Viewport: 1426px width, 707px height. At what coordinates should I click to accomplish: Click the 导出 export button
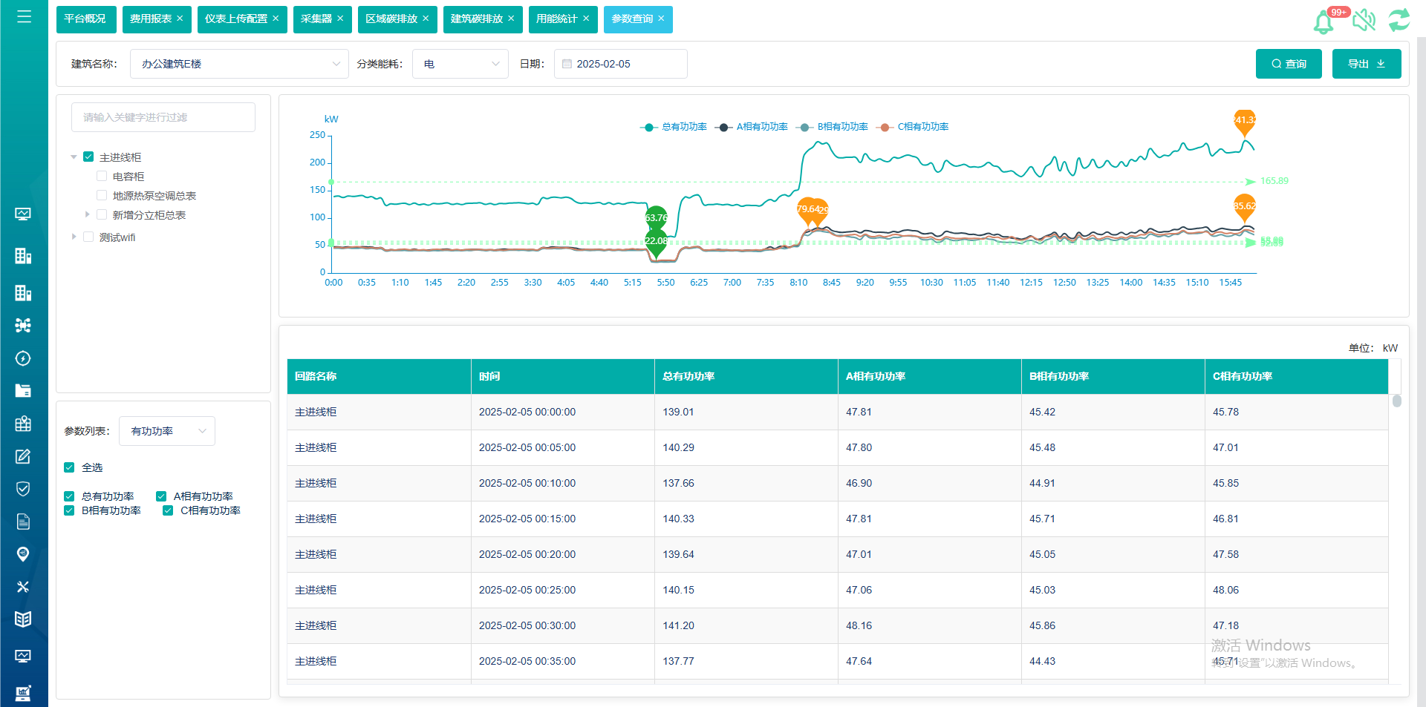[x=1366, y=64]
